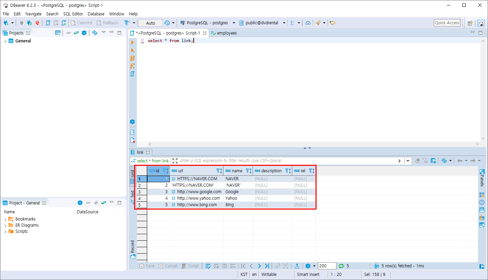Click the red Disconnect icon

[37, 23]
